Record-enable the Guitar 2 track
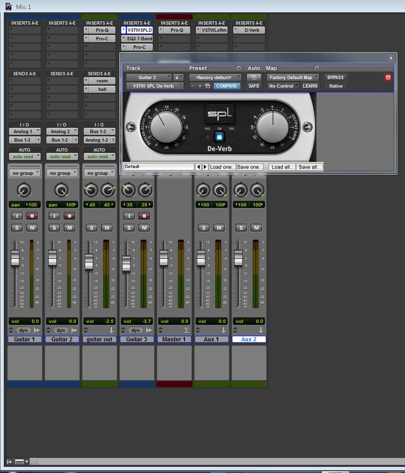 click(69, 216)
